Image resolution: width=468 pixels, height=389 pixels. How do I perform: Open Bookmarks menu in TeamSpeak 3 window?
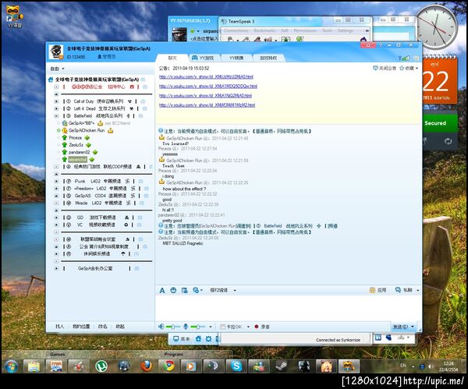pos(264,30)
